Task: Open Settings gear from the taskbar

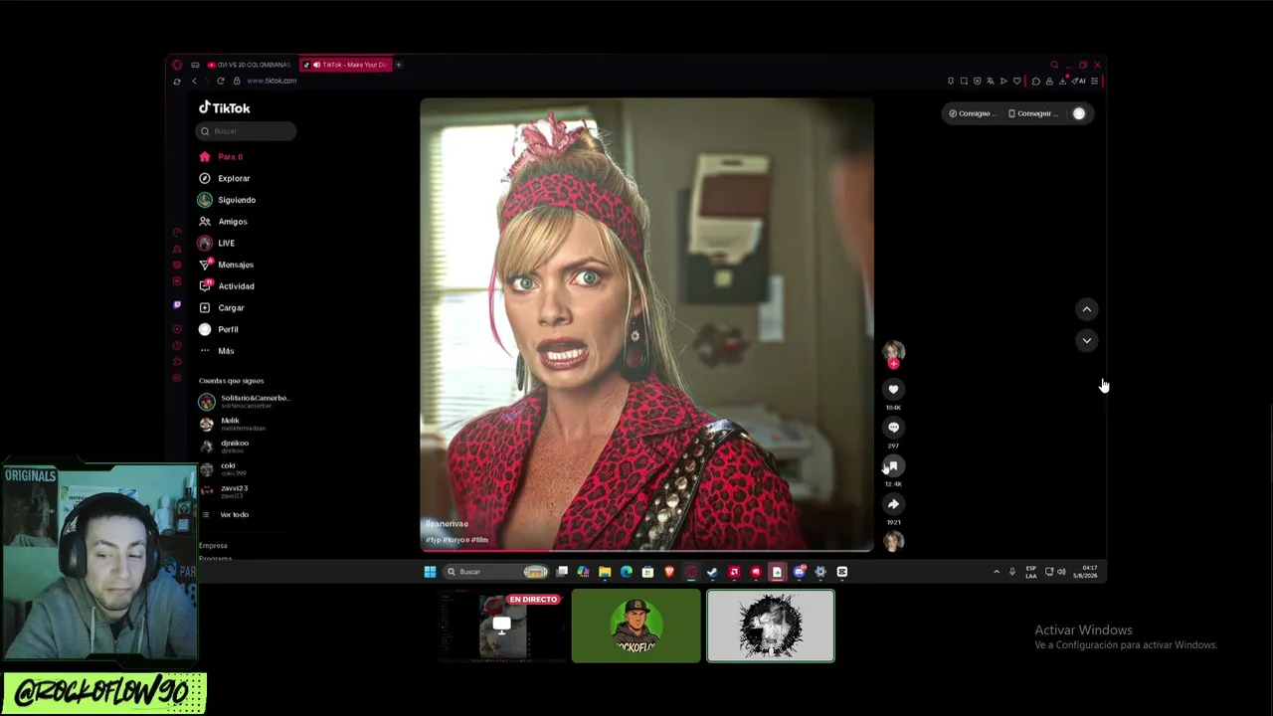Action: [820, 572]
